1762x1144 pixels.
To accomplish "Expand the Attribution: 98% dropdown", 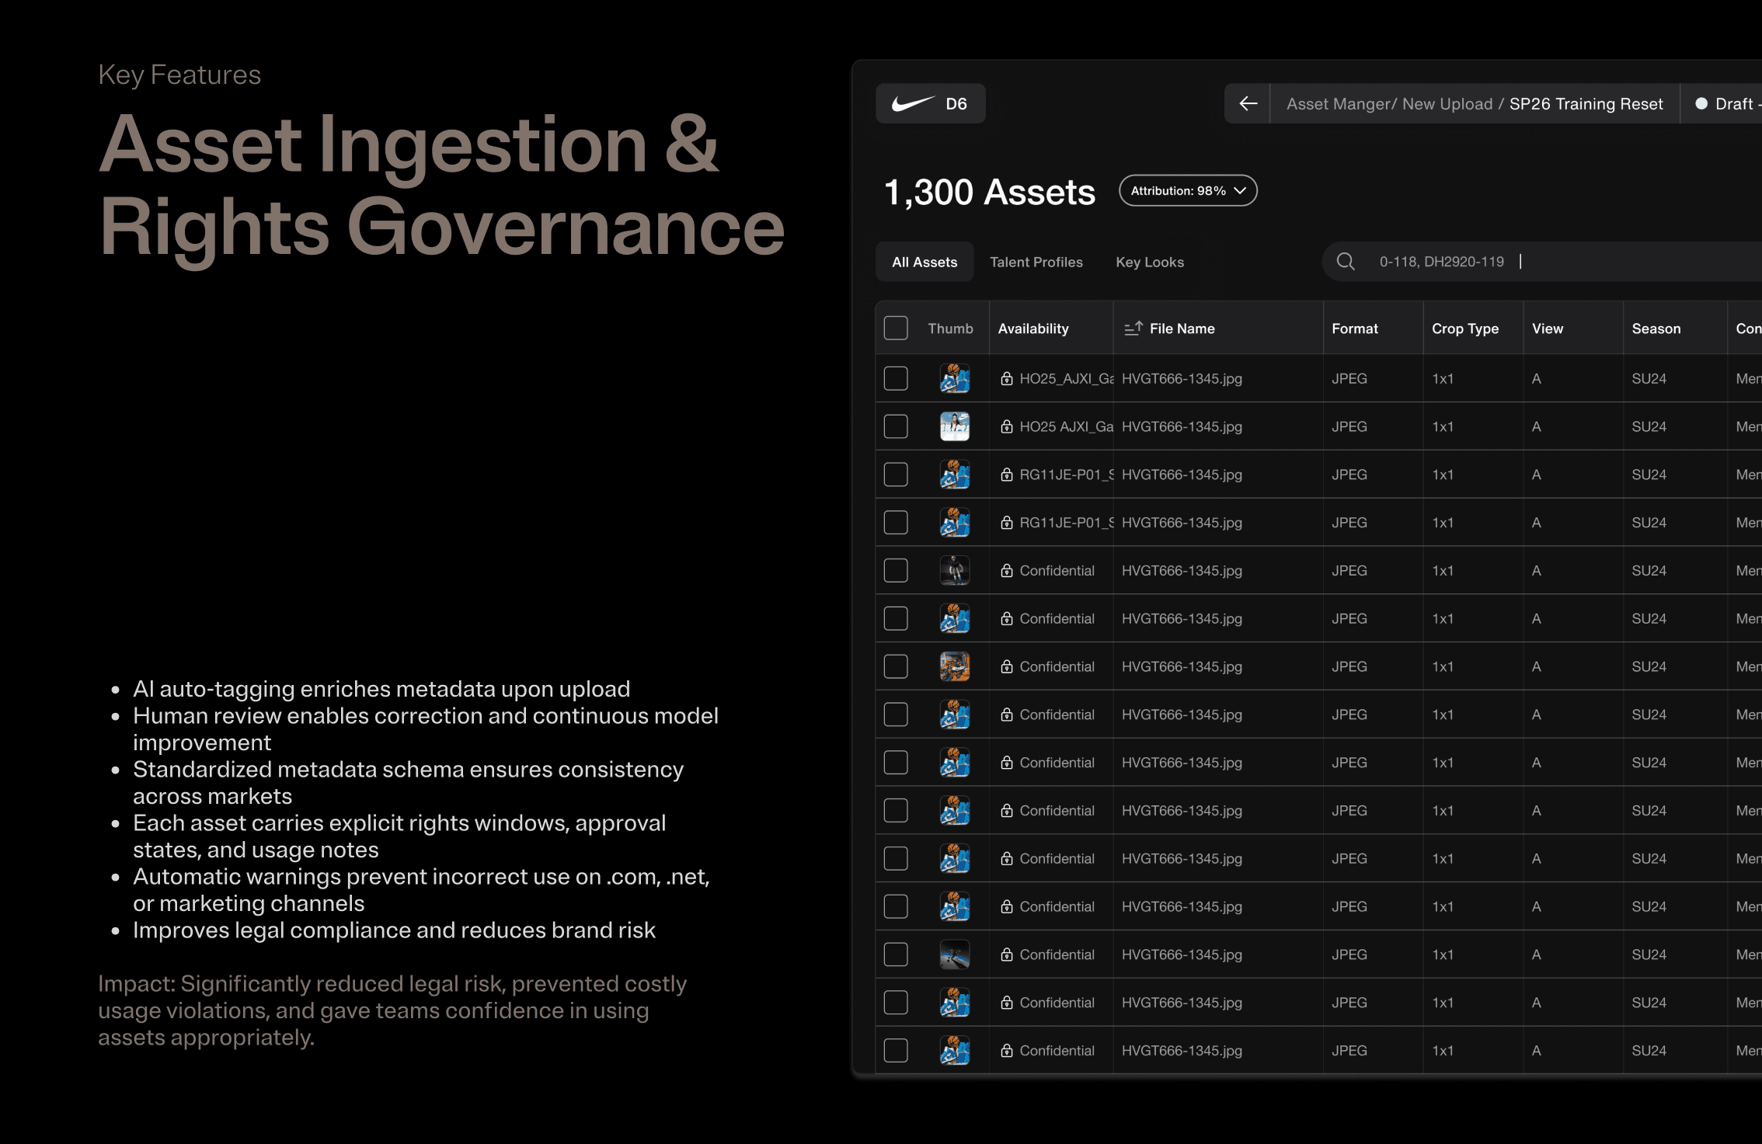I will tap(1188, 191).
